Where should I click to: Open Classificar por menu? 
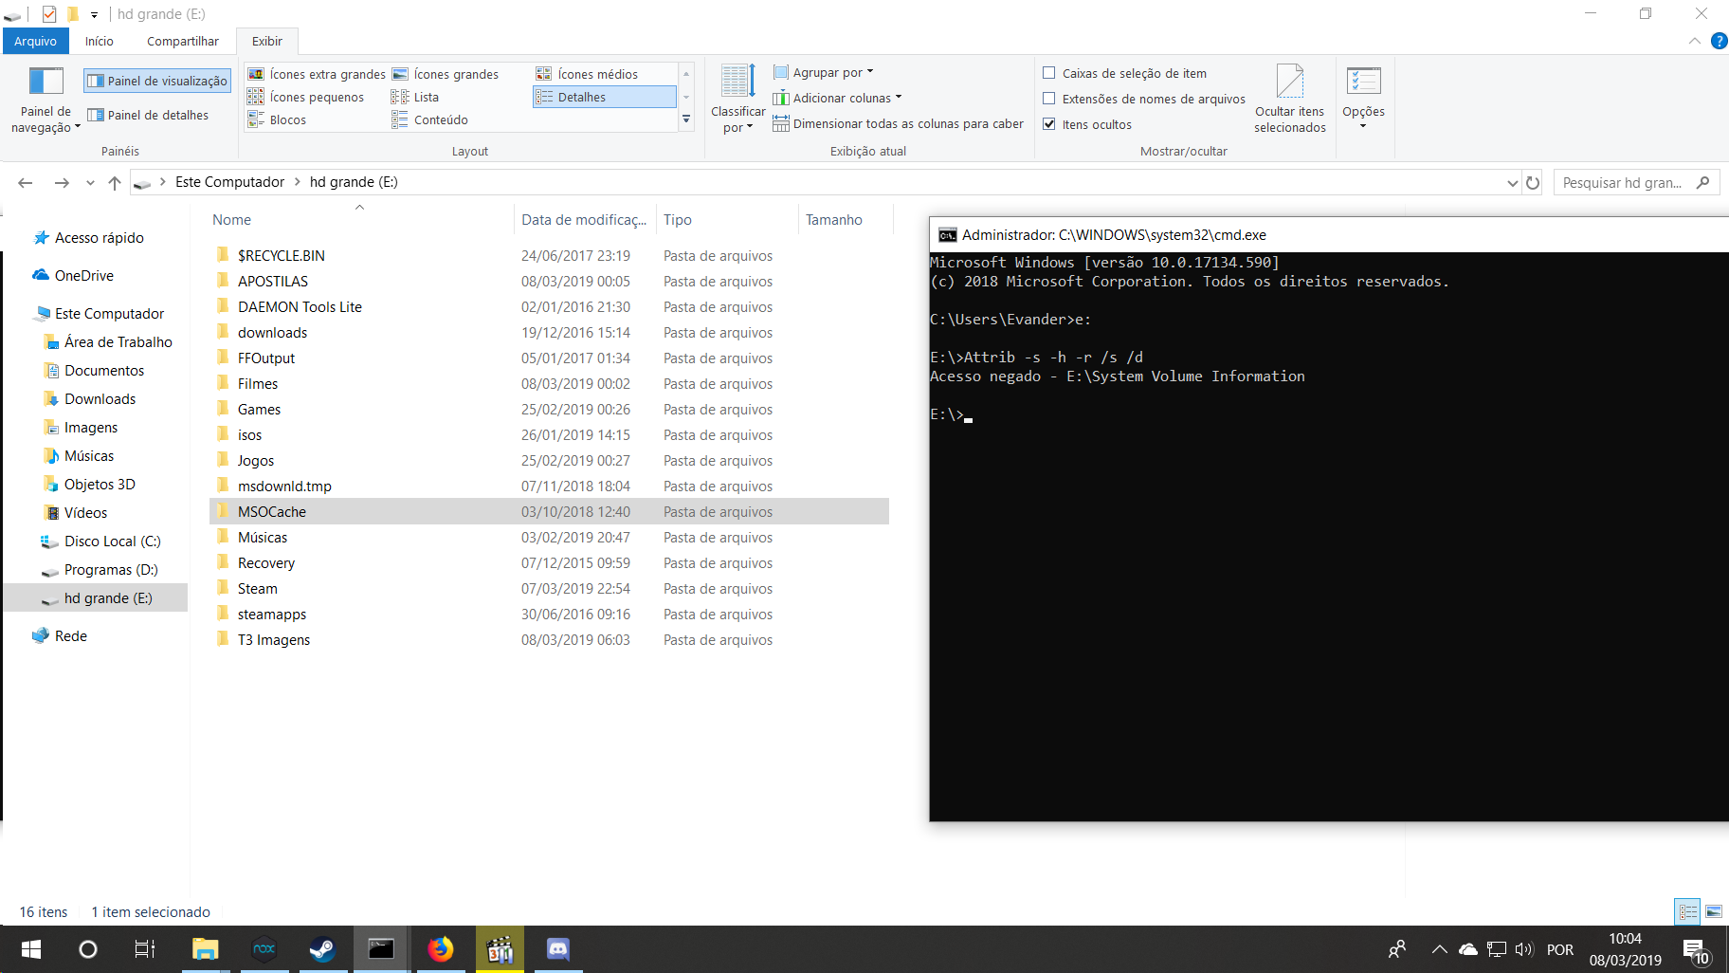[737, 100]
